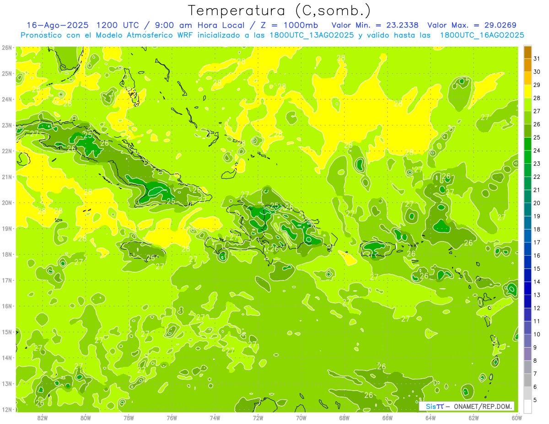Click the 14N latitude axis label
Image resolution: width=549 pixels, height=424 pixels.
(7, 358)
